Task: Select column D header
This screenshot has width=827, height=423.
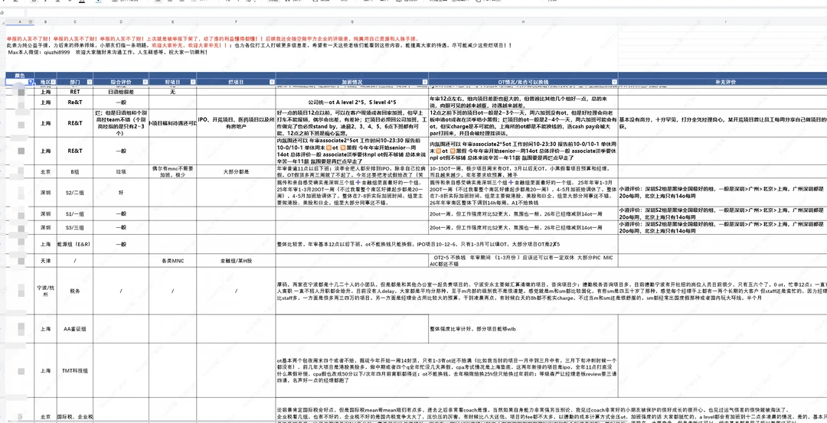Action: [121, 21]
